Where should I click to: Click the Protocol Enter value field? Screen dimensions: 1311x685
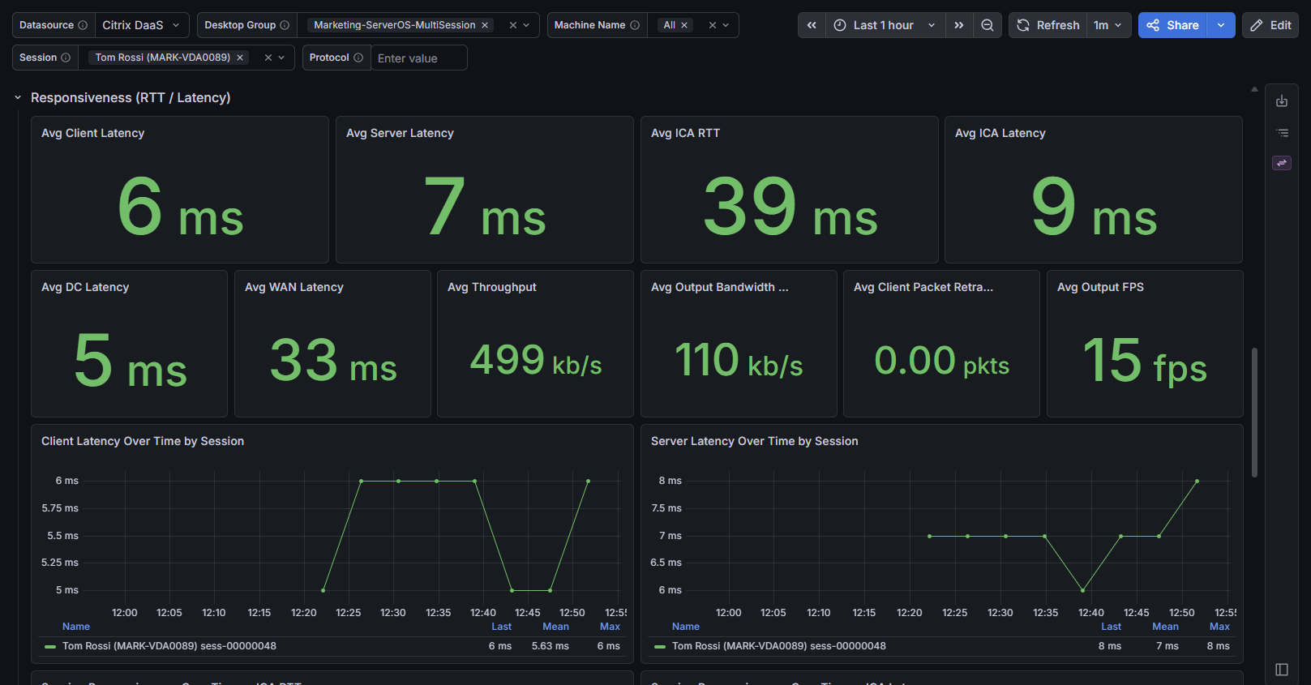pos(418,58)
